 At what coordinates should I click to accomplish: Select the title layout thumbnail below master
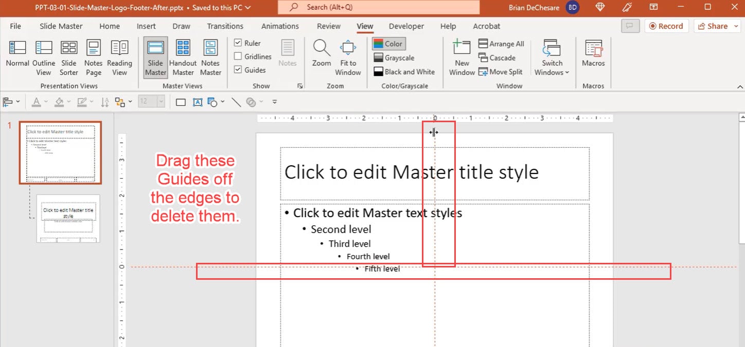(68, 218)
